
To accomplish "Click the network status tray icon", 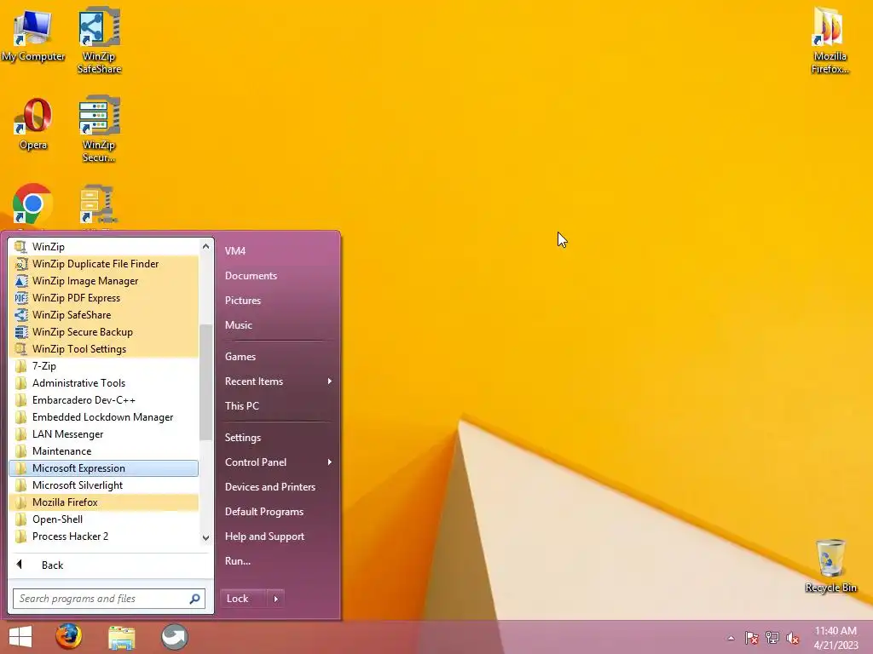I will click(x=772, y=638).
